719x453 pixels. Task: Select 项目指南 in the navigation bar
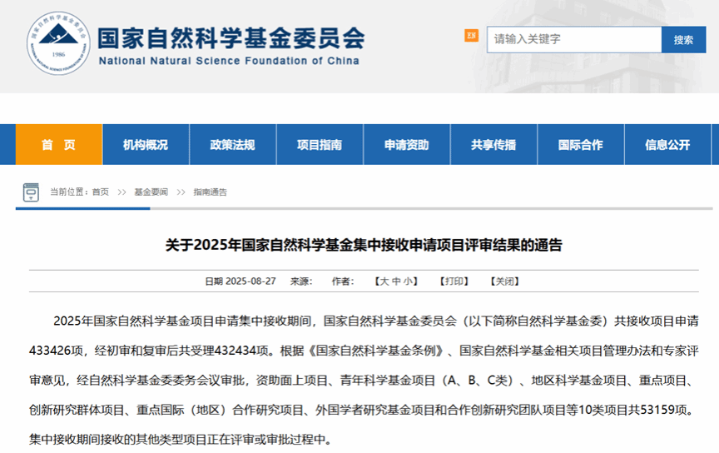click(320, 145)
